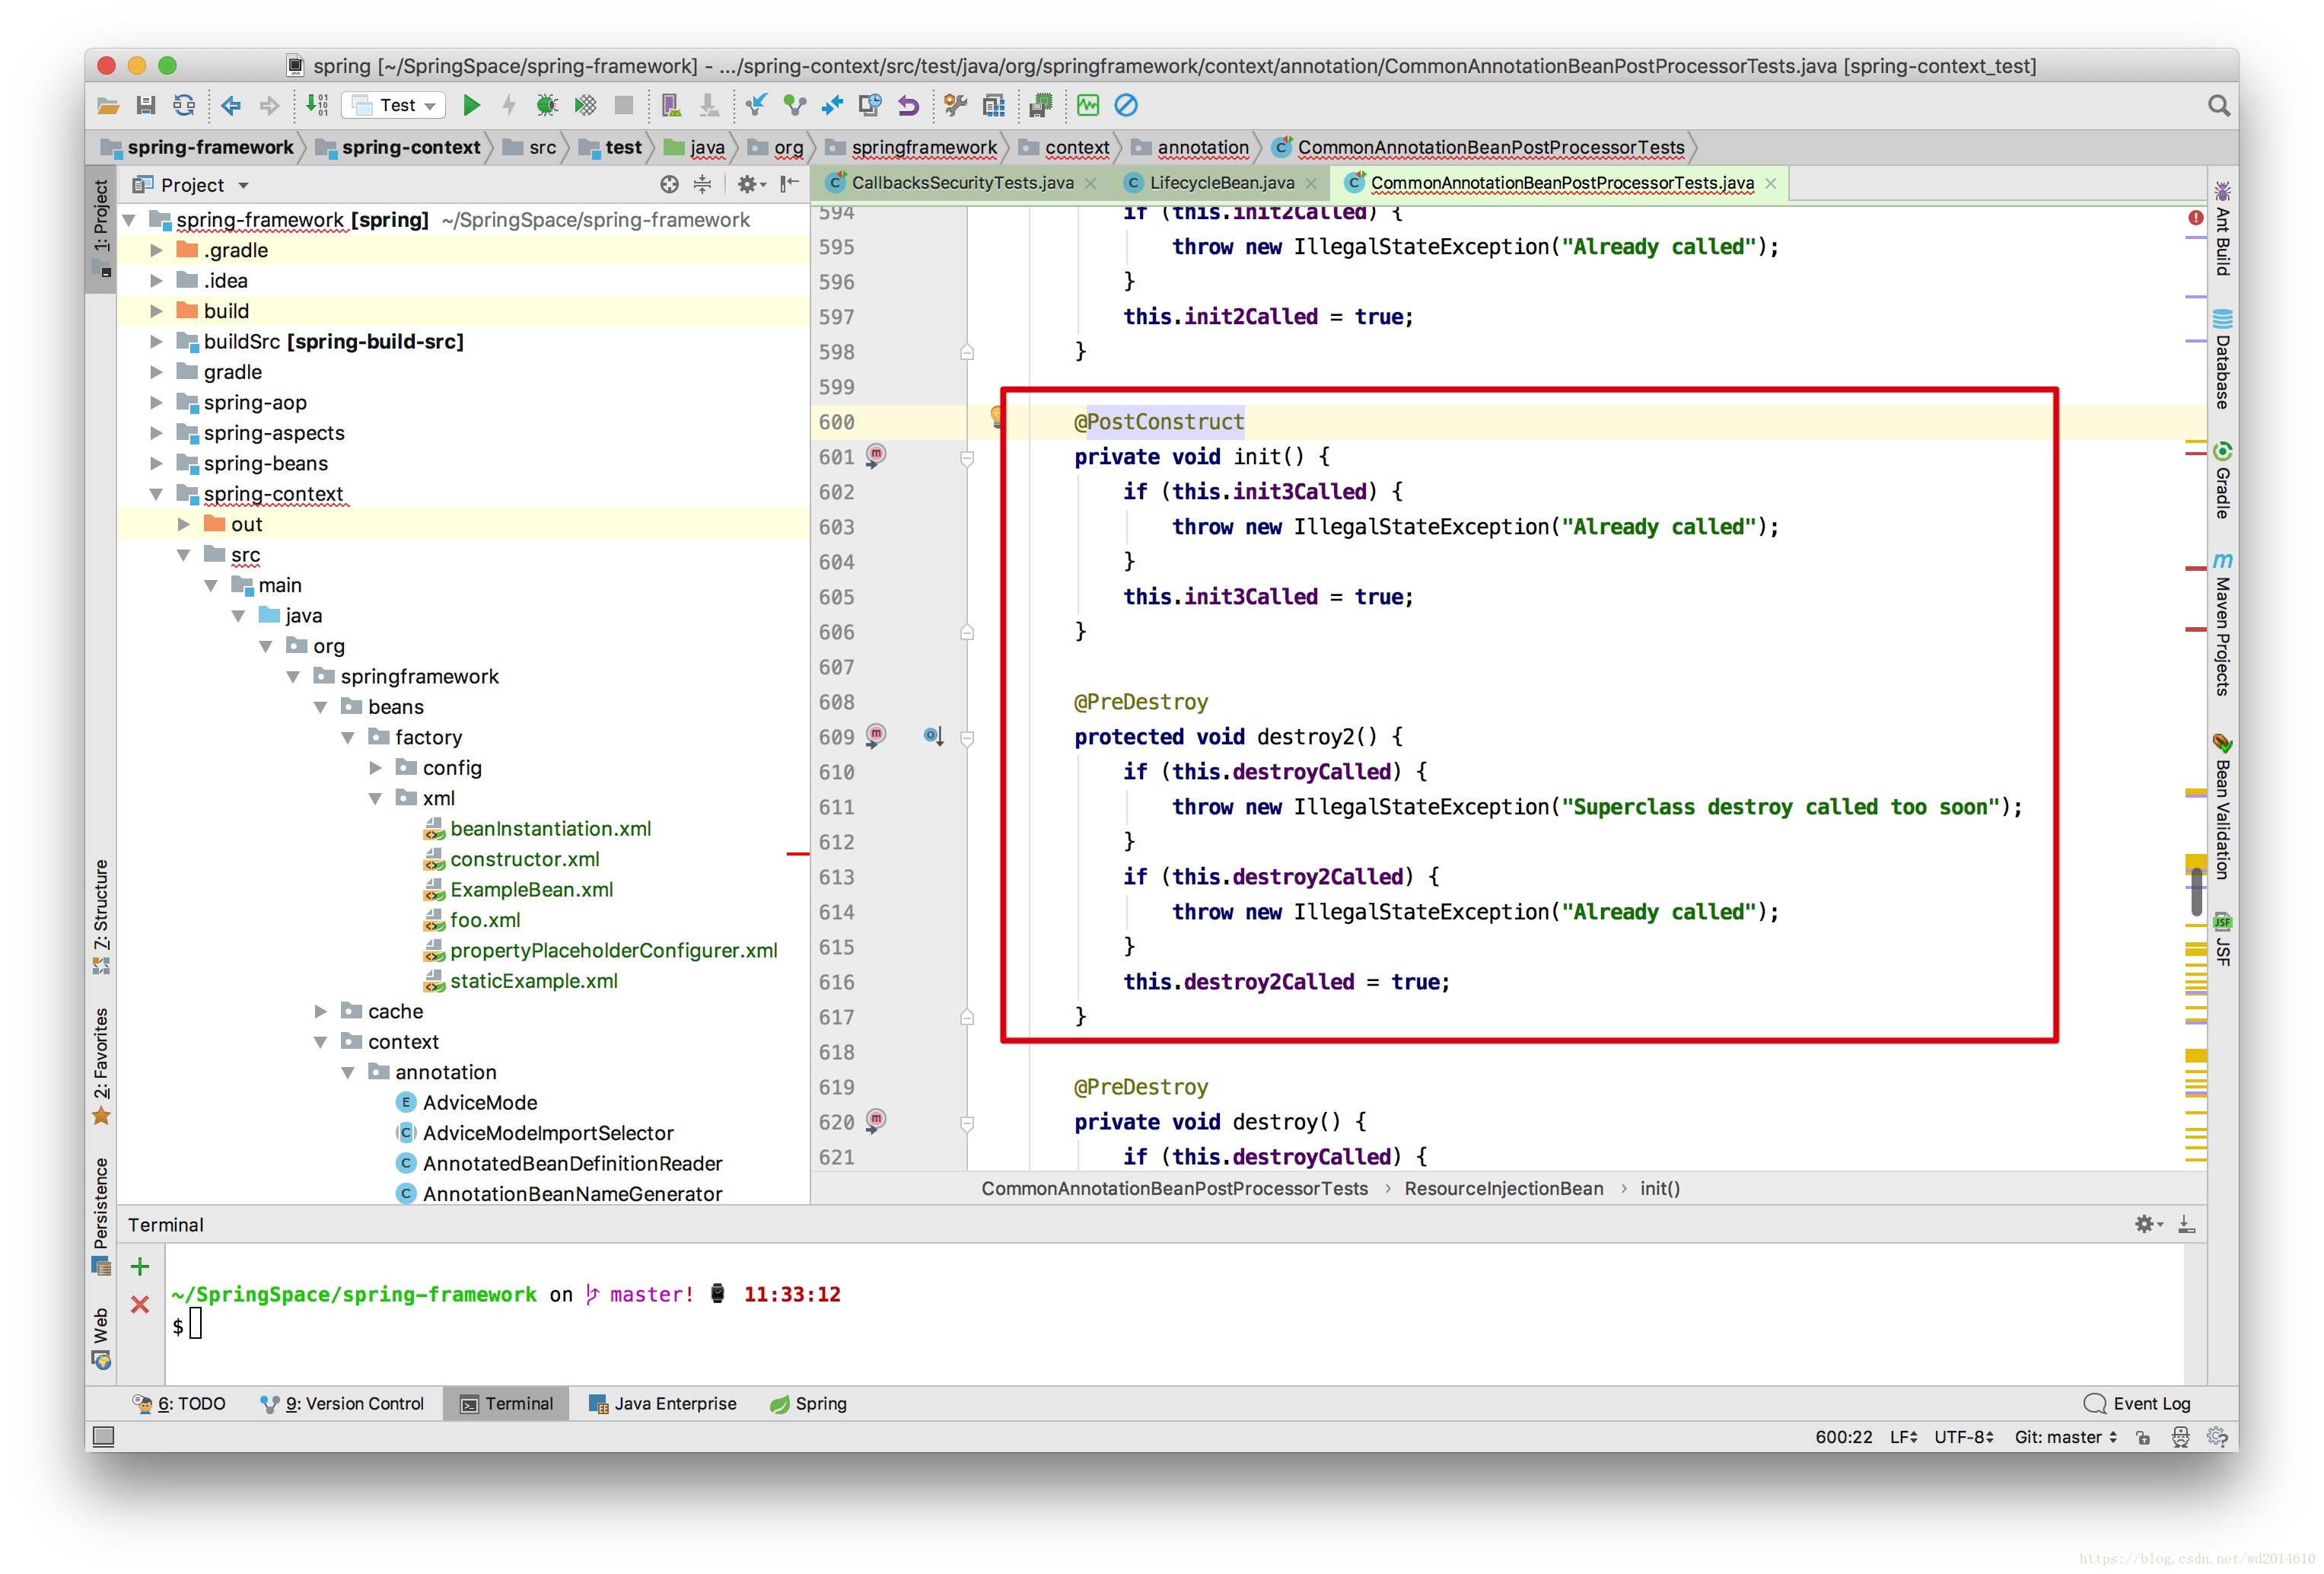
Task: Collapse the spring-context module
Action: pos(156,494)
